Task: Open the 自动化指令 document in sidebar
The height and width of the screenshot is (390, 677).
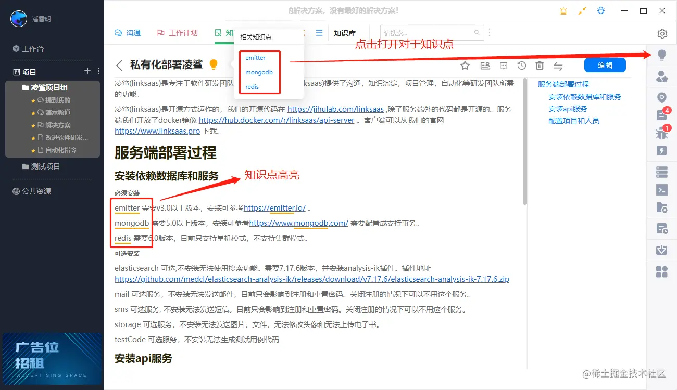Action: (x=57, y=150)
